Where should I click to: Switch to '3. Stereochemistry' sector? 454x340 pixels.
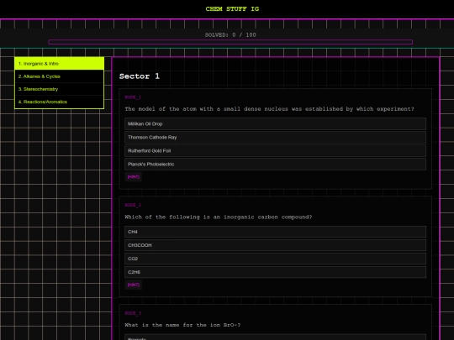tap(60, 89)
